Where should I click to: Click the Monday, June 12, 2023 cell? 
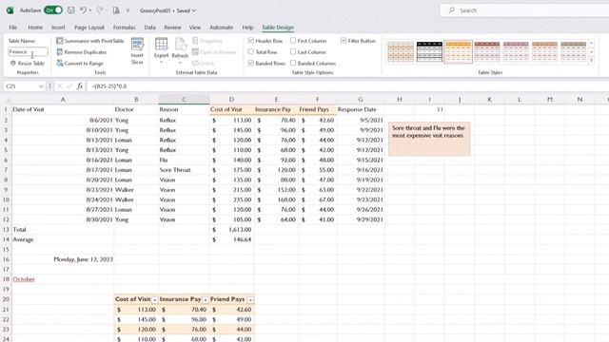tap(63, 259)
